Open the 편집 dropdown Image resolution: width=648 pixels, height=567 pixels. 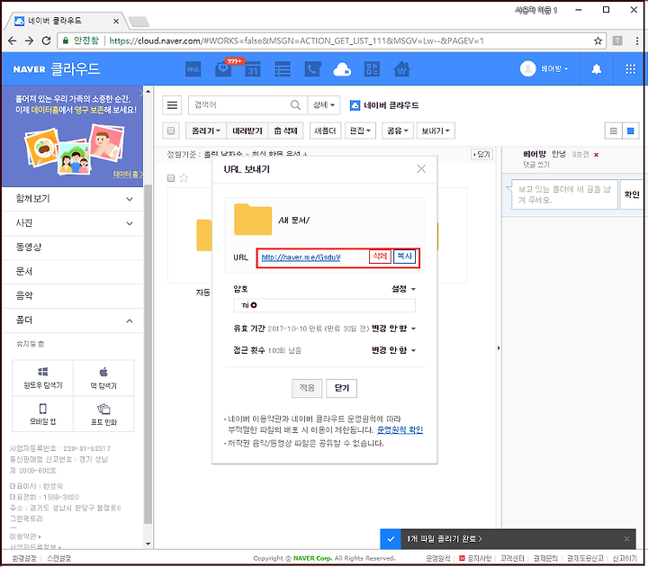(360, 130)
